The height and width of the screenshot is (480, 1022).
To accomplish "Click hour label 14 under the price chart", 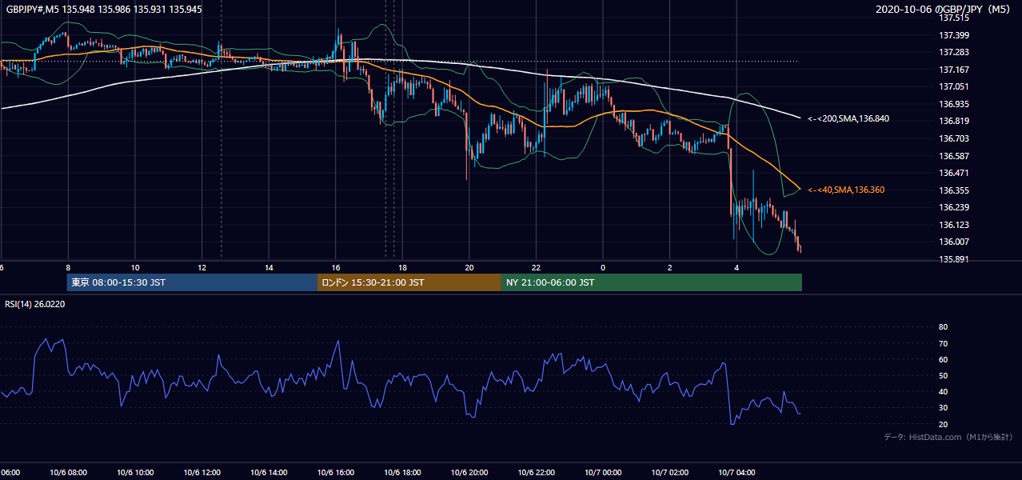I will 269,268.
